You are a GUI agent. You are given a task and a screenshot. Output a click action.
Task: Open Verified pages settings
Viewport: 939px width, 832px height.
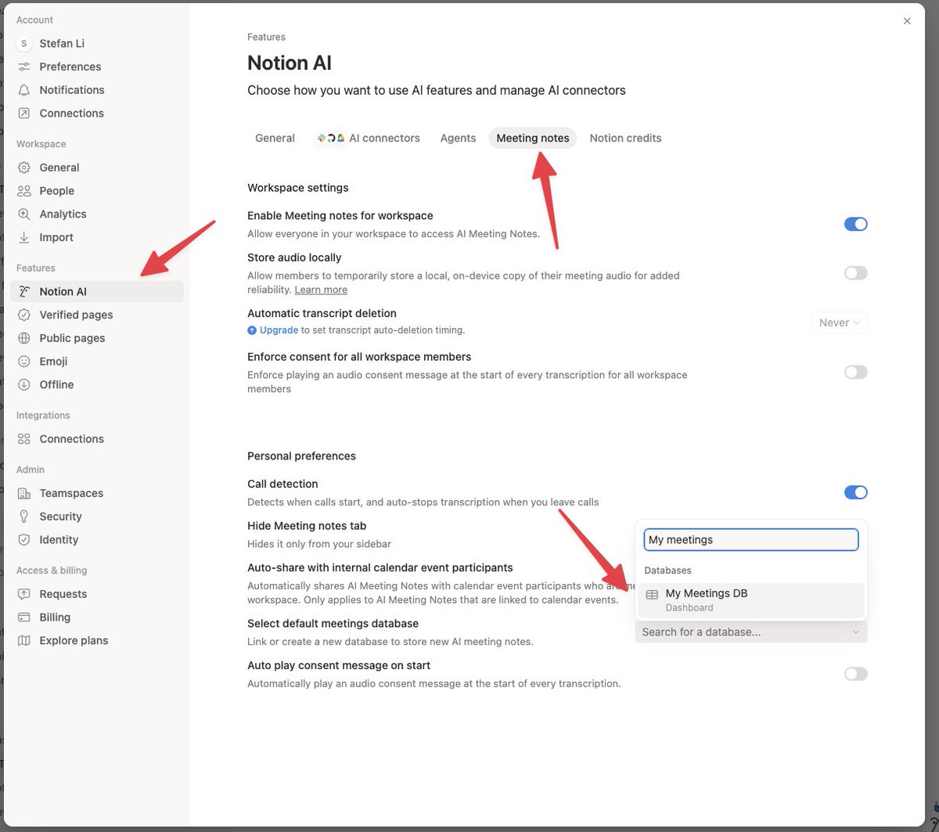coord(97,315)
